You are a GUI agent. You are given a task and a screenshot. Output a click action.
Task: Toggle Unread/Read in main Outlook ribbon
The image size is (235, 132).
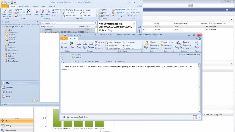(x=119, y=10)
